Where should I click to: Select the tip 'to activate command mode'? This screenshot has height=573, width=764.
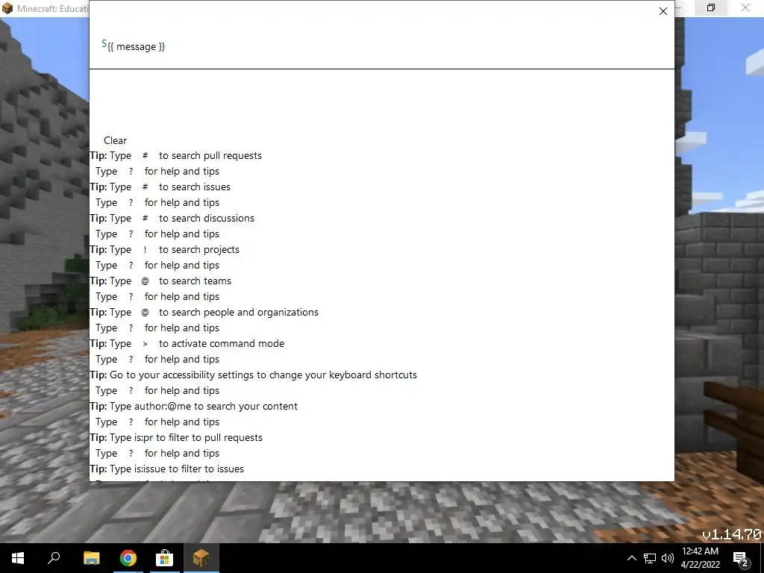[221, 343]
